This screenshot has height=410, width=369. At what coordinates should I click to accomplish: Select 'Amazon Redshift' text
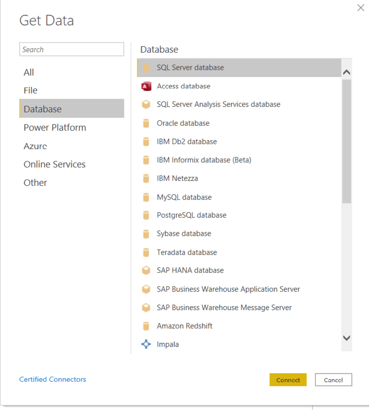pyautogui.click(x=184, y=326)
